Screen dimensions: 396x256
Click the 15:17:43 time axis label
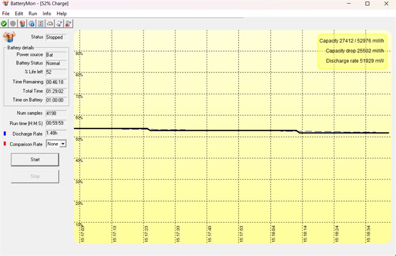point(209,234)
